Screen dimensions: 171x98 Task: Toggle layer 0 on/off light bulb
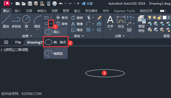(150, 17)
